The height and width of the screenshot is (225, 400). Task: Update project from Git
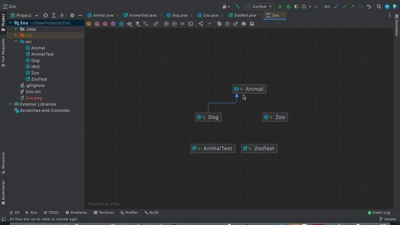336,7
